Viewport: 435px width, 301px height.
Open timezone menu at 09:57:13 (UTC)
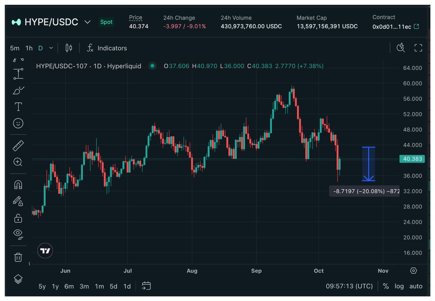coord(349,286)
